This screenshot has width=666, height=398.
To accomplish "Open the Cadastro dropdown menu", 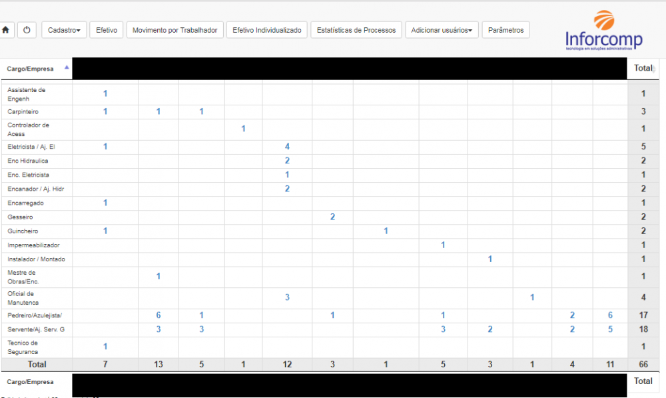I will [x=64, y=30].
